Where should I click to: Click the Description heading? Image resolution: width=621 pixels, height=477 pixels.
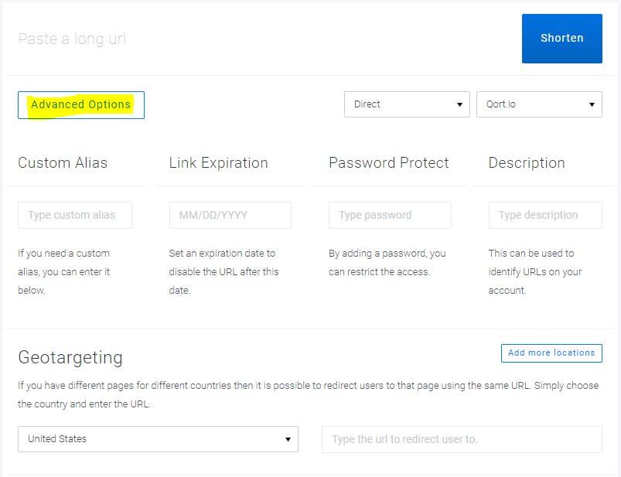[526, 163]
